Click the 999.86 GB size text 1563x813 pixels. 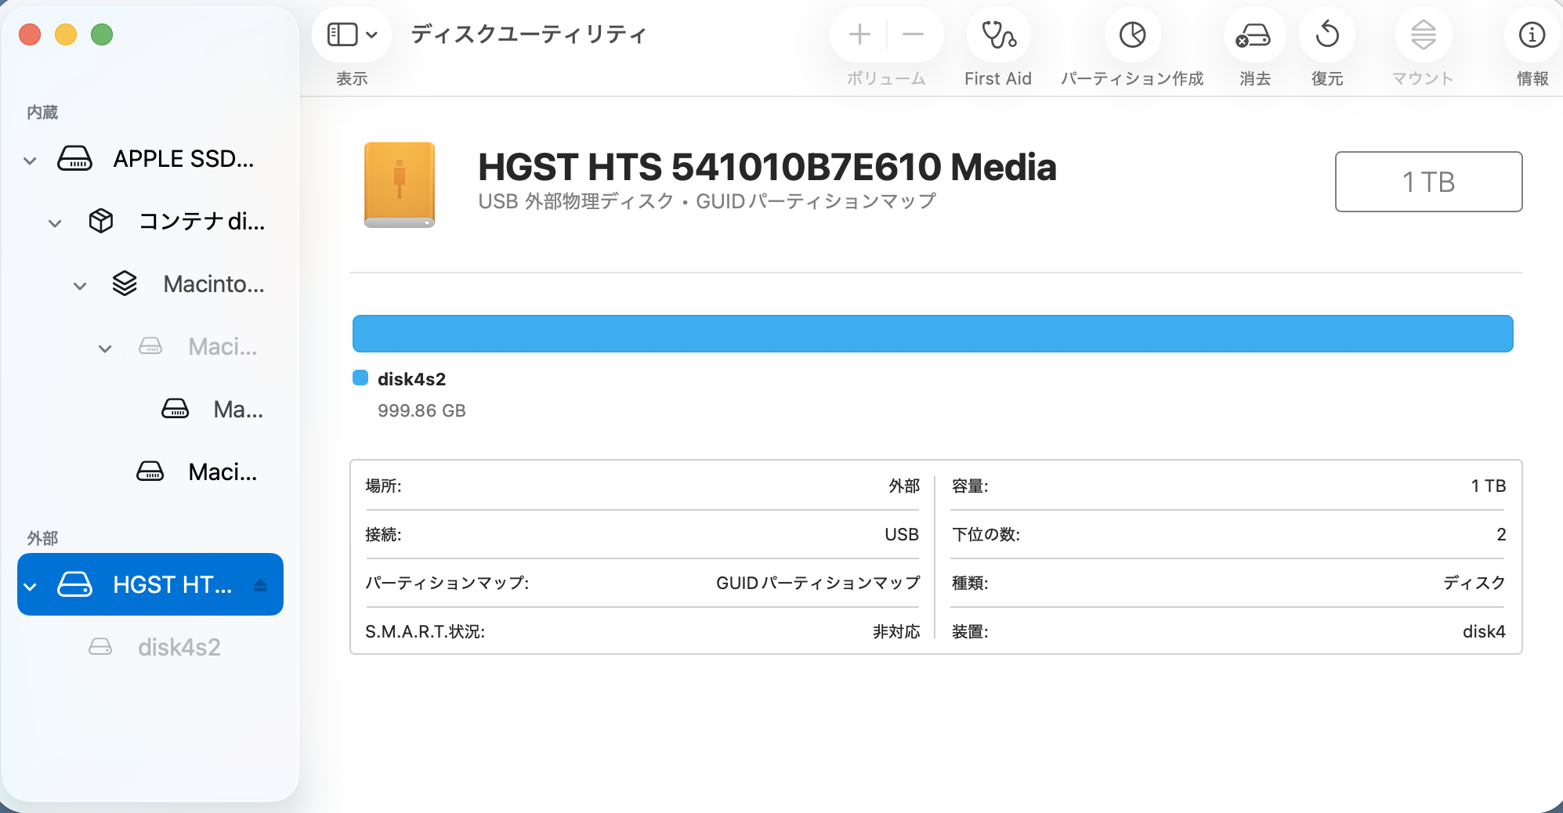coord(422,410)
